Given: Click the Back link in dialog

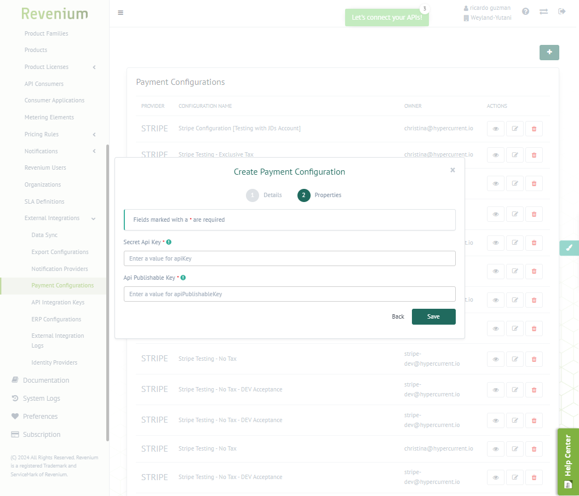Looking at the screenshot, I should [398, 316].
